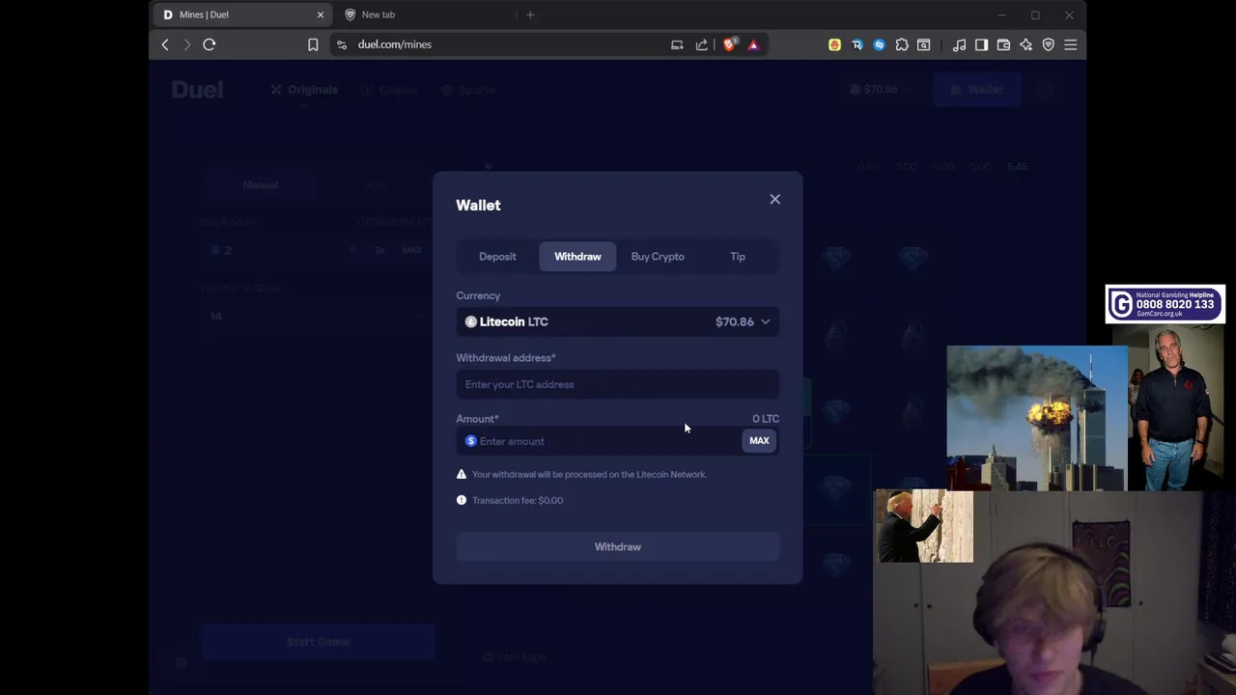Image resolution: width=1236 pixels, height=695 pixels.
Task: Select the Withdraw tab
Action: (577, 257)
